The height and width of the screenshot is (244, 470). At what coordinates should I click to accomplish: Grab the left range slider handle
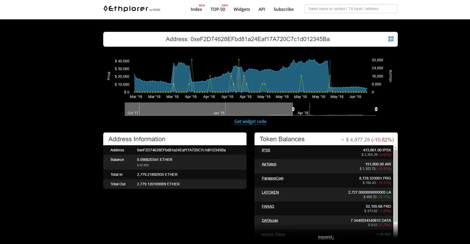[293, 109]
